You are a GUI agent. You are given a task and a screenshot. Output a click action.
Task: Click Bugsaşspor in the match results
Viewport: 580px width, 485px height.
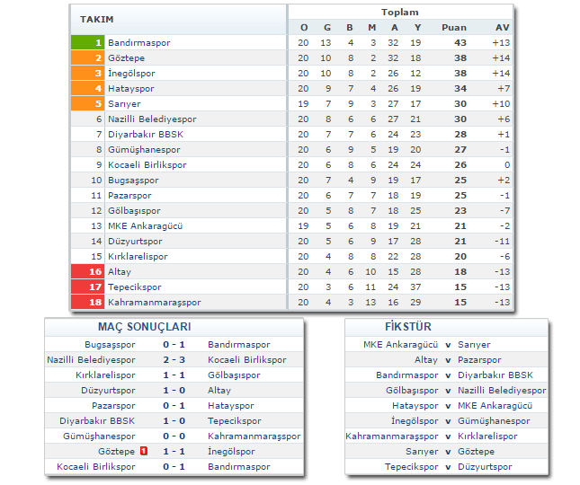pos(110,345)
